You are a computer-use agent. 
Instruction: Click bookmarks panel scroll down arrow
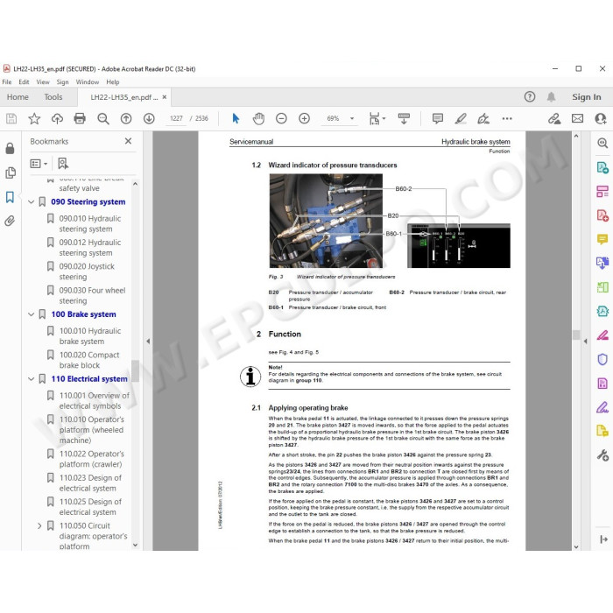coord(135,545)
